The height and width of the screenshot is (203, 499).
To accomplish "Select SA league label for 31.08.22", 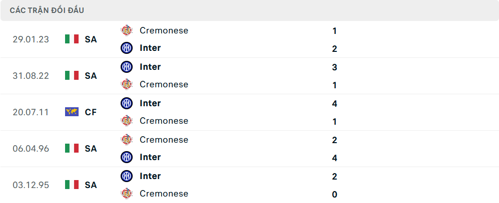I will tap(91, 76).
